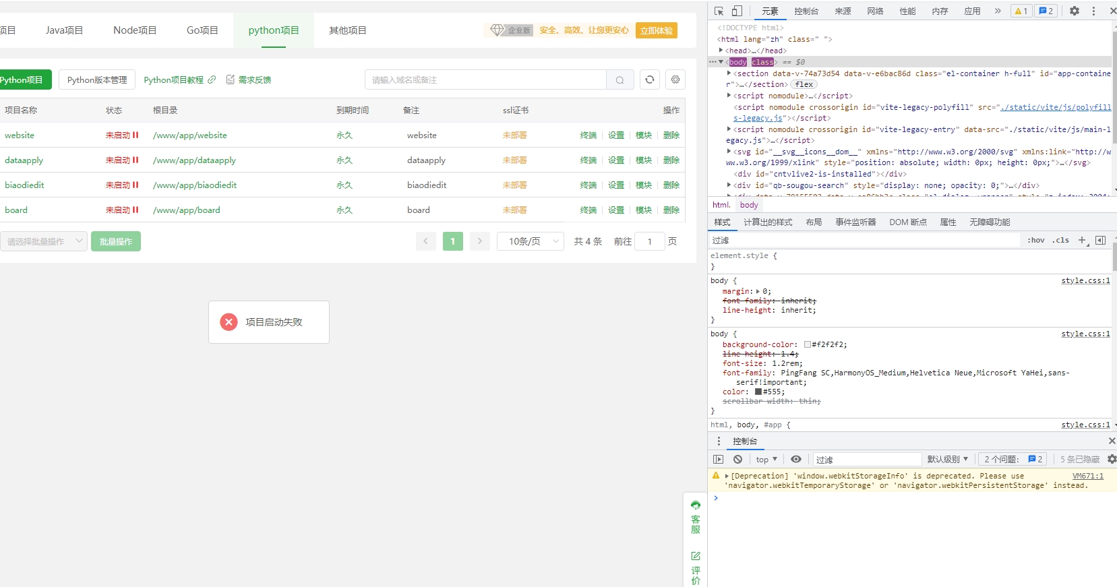Click the #f2f2f2 background-color swatch
The height and width of the screenshot is (587, 1117).
807,344
